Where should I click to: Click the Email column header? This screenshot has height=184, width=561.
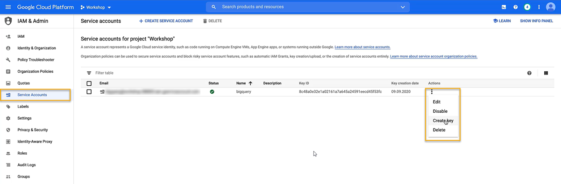click(x=104, y=83)
